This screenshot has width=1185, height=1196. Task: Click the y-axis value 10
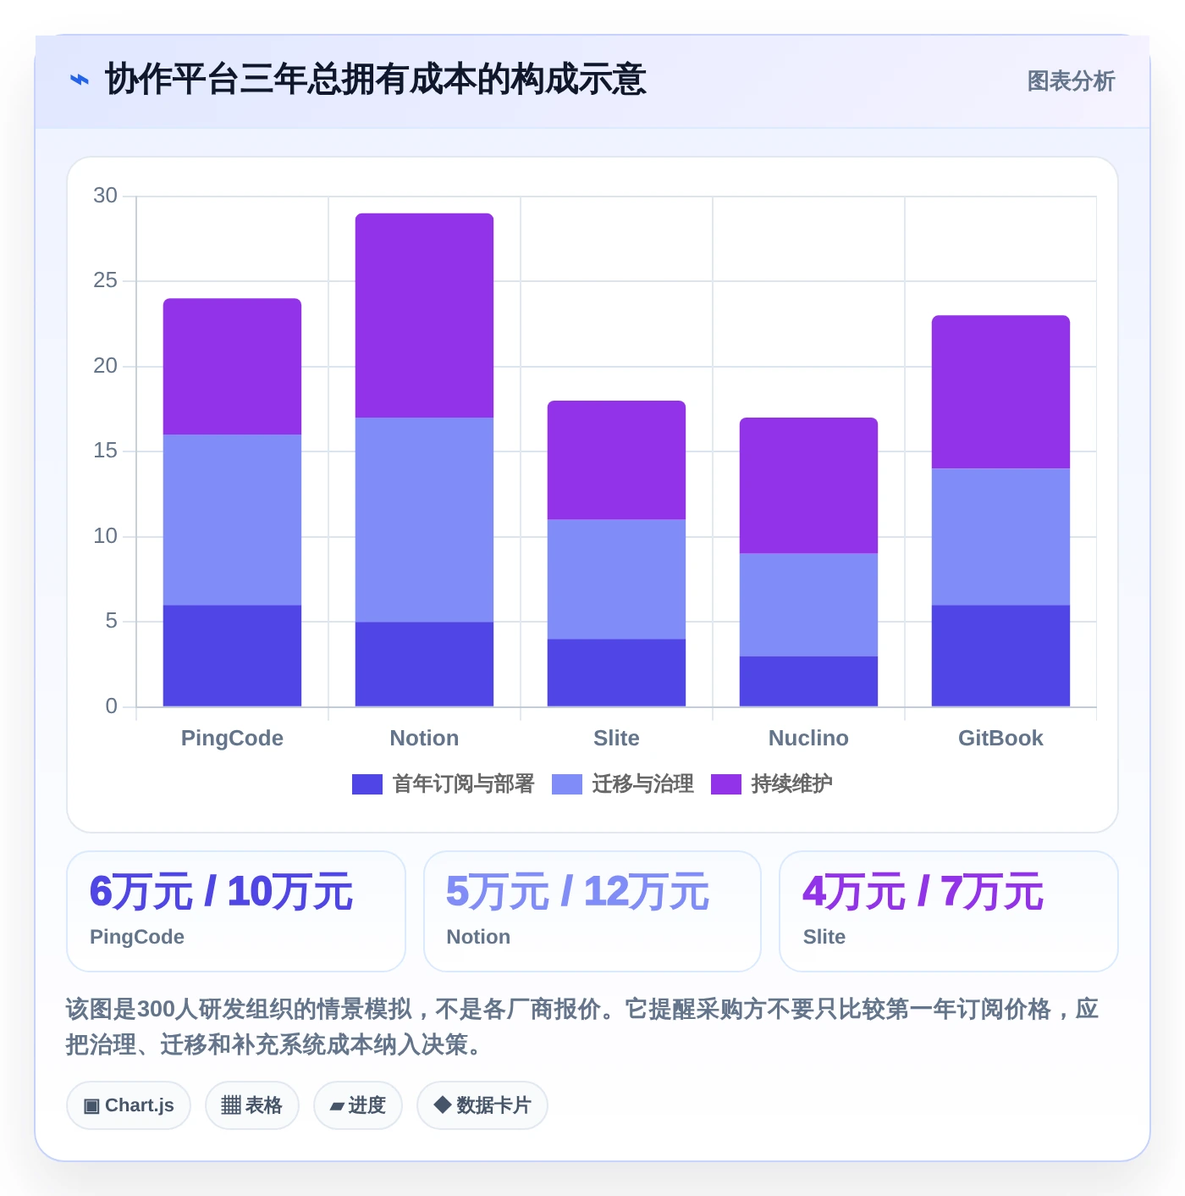[x=105, y=536]
